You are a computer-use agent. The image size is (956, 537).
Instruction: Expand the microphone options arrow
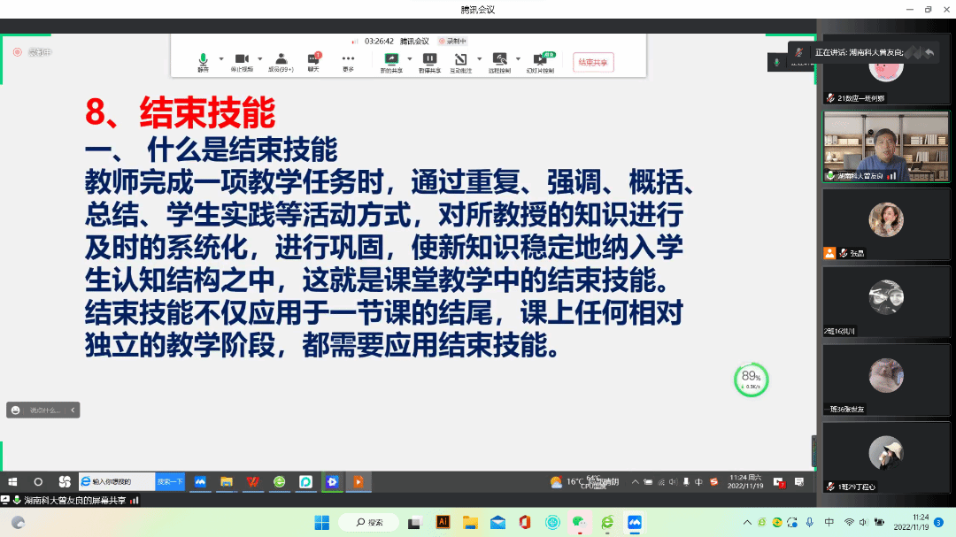[221, 59]
